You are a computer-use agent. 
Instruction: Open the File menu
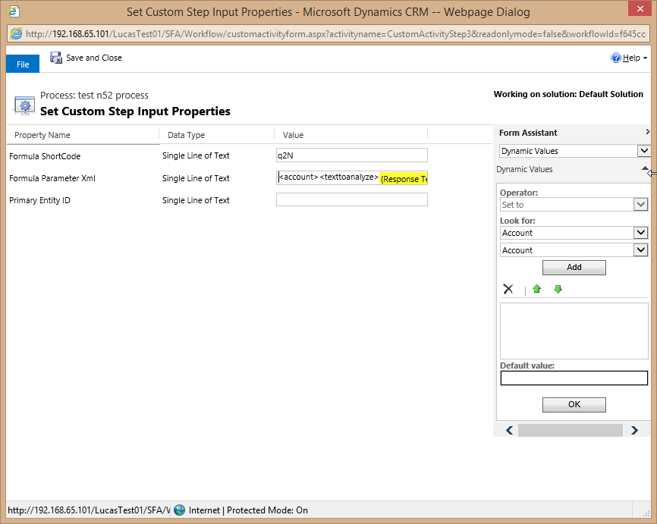(23, 64)
